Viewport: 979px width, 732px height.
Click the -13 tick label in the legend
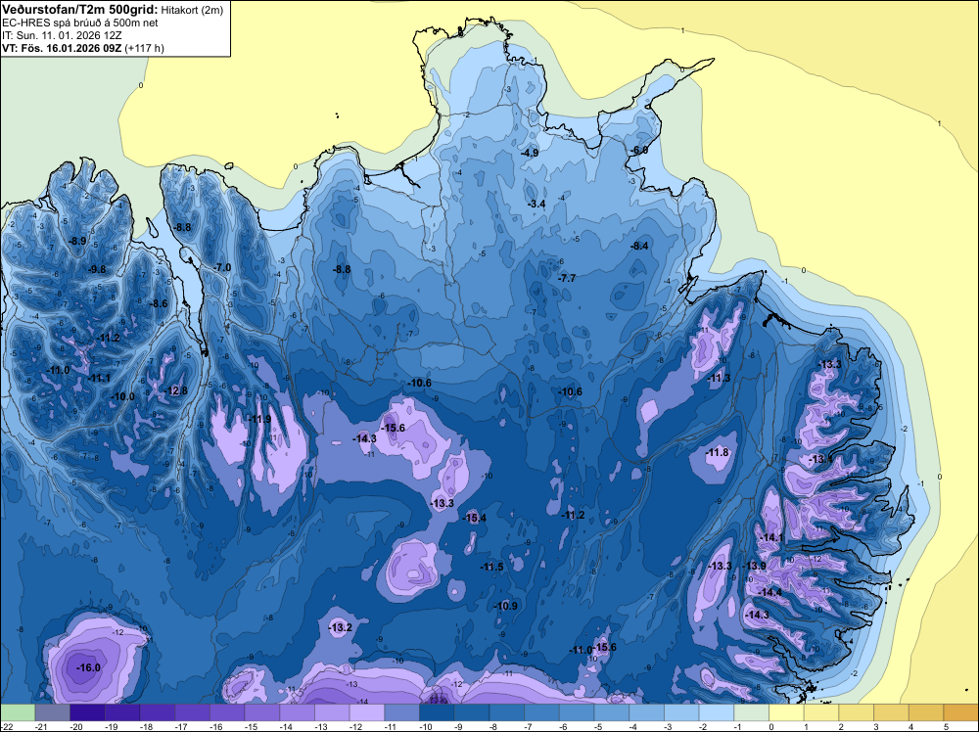point(321,726)
